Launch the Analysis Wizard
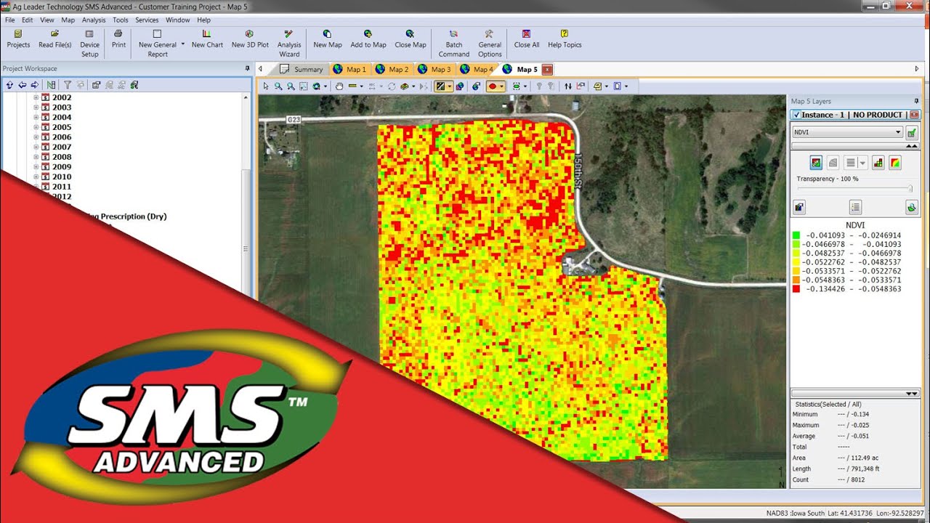The image size is (930, 523). 289,44
